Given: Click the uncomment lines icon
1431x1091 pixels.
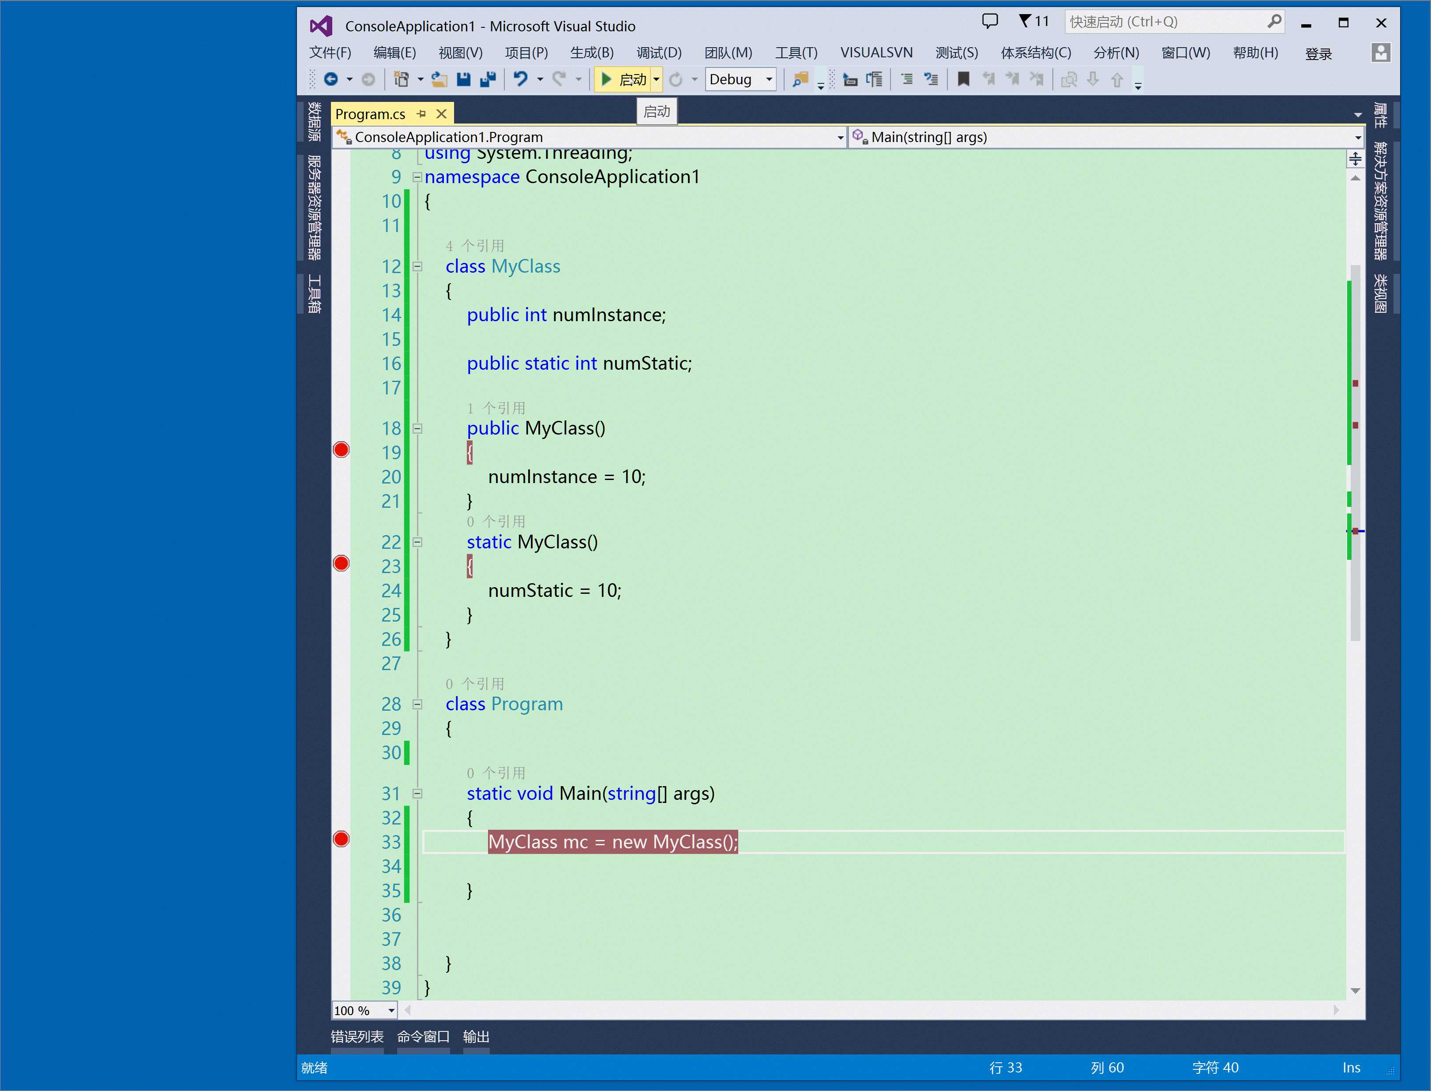Looking at the screenshot, I should point(931,79).
